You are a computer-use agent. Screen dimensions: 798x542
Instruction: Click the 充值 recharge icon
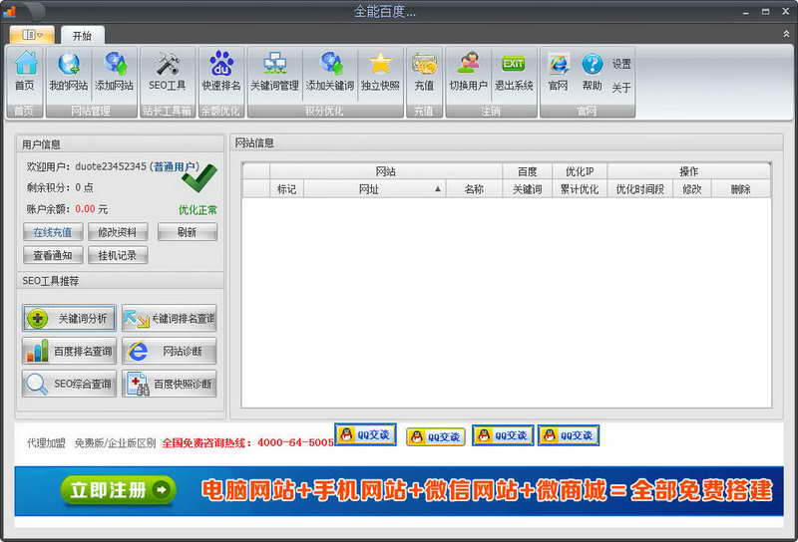coord(424,71)
